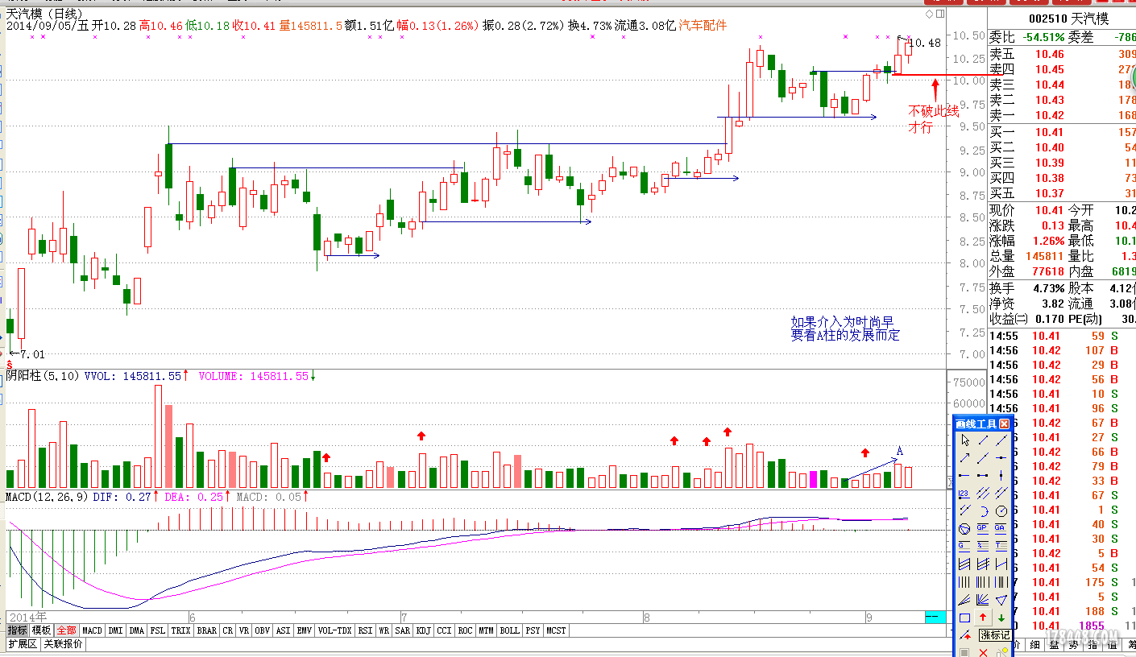Select the 不破此线才行 red annotation text
Screen dimensions: 1136x657
[934, 118]
